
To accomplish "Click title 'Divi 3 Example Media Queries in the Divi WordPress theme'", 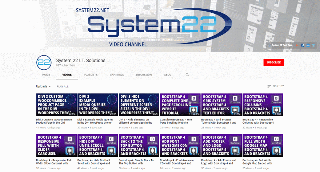I will pos(95,121).
